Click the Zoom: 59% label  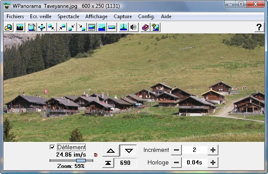[71, 166]
